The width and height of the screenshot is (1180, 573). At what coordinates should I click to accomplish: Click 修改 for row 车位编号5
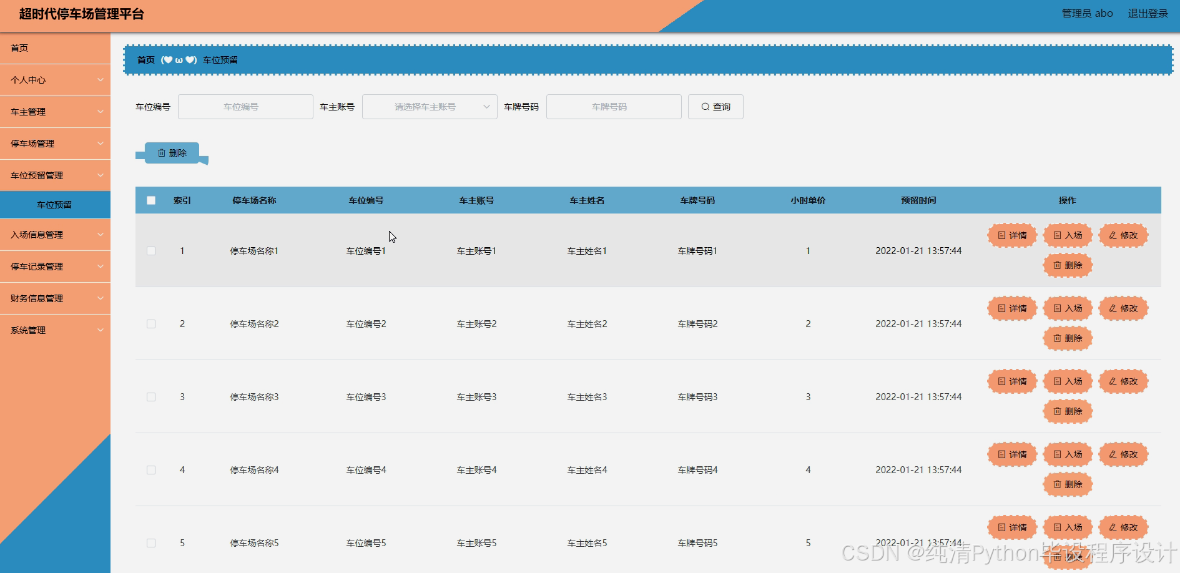tap(1123, 527)
